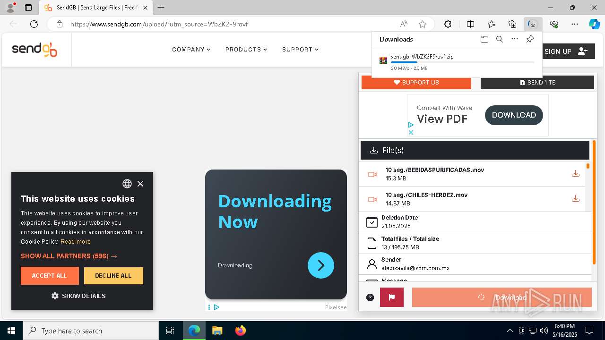The width and height of the screenshot is (605, 340).
Task: Click the ACCEPT ALL cookies button
Action: tap(50, 276)
